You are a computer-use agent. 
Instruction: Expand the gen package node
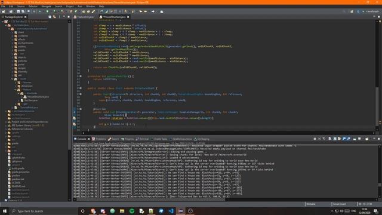16,104
